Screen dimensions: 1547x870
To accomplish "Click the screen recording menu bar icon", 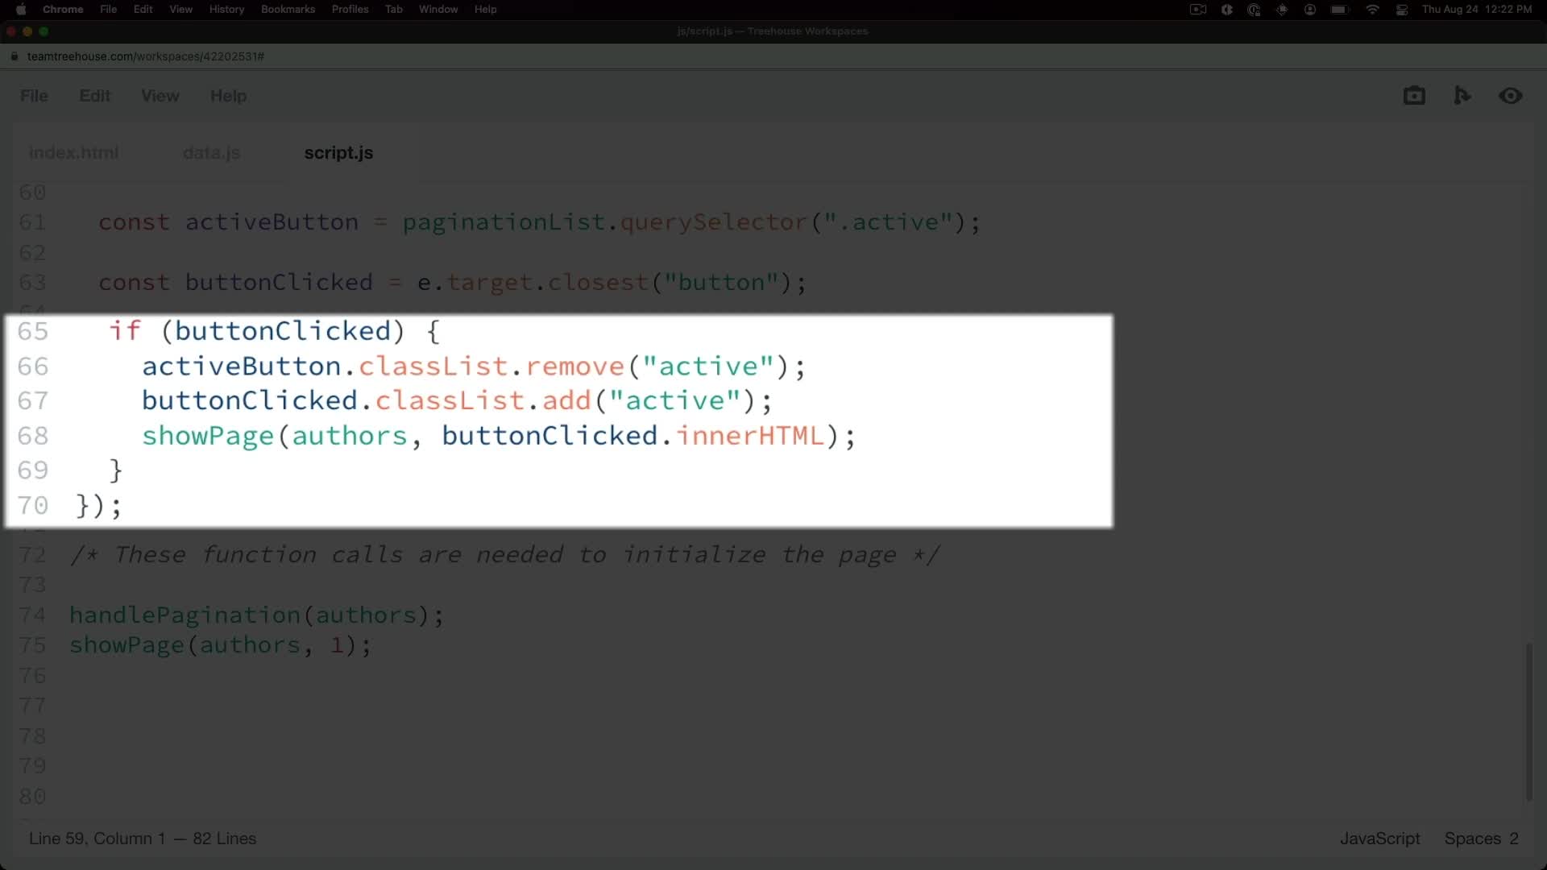I will coord(1198,10).
